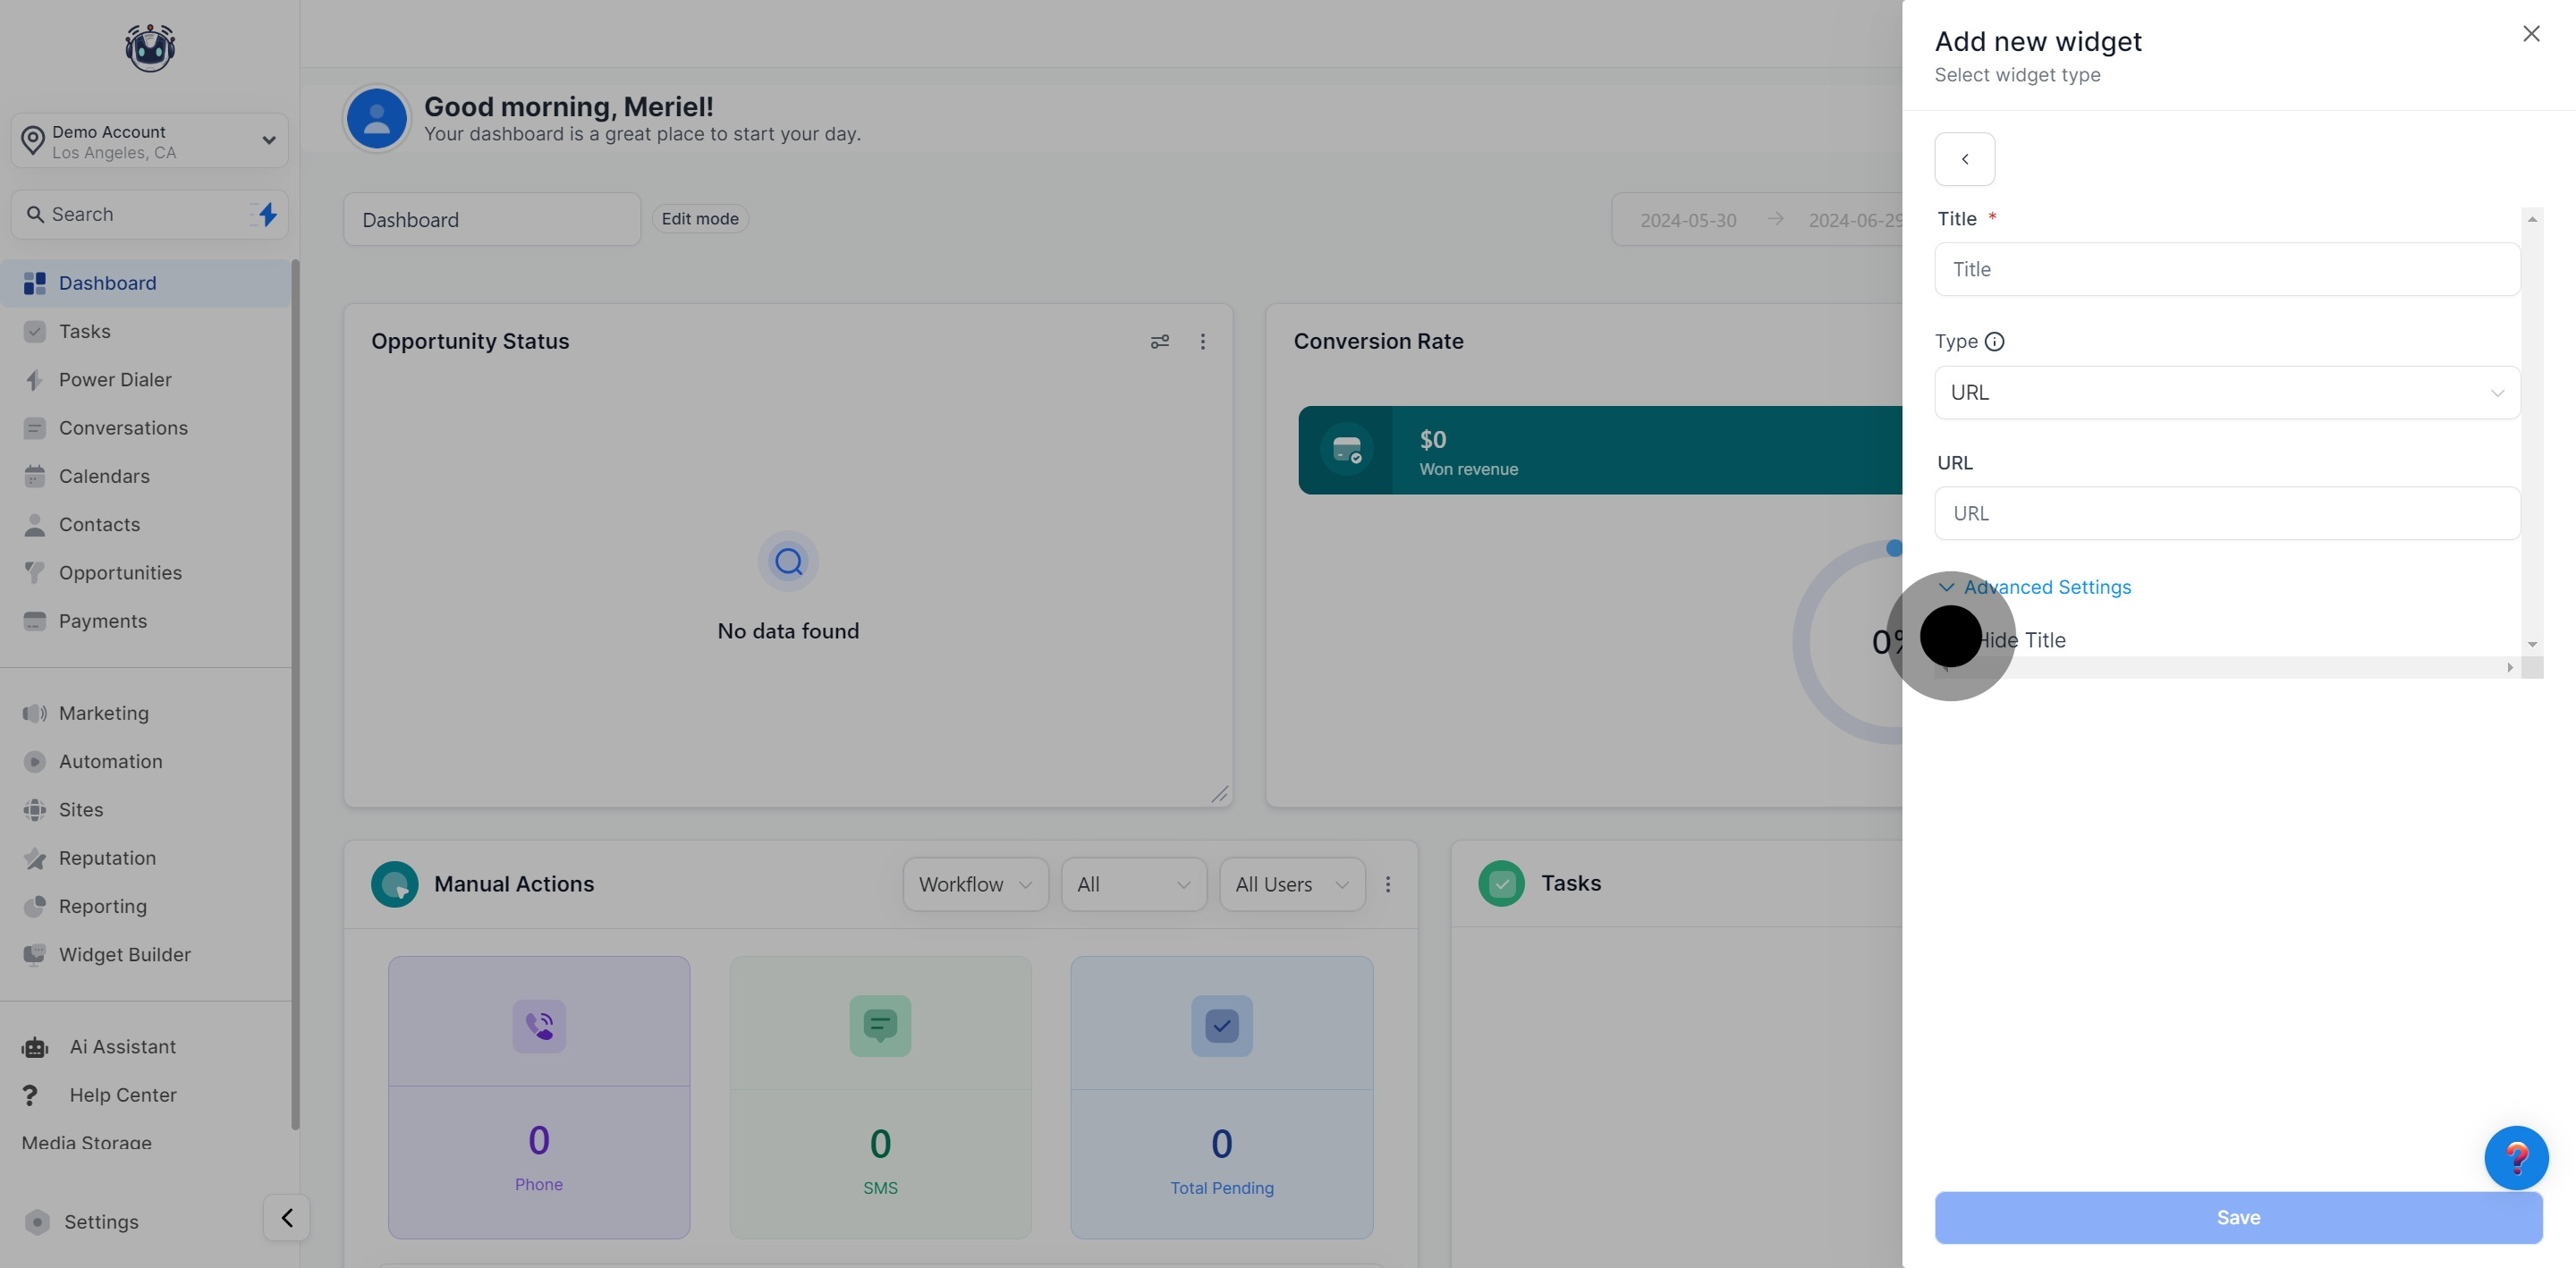Click the Edit mode badge
The image size is (2576, 1268).
click(699, 219)
